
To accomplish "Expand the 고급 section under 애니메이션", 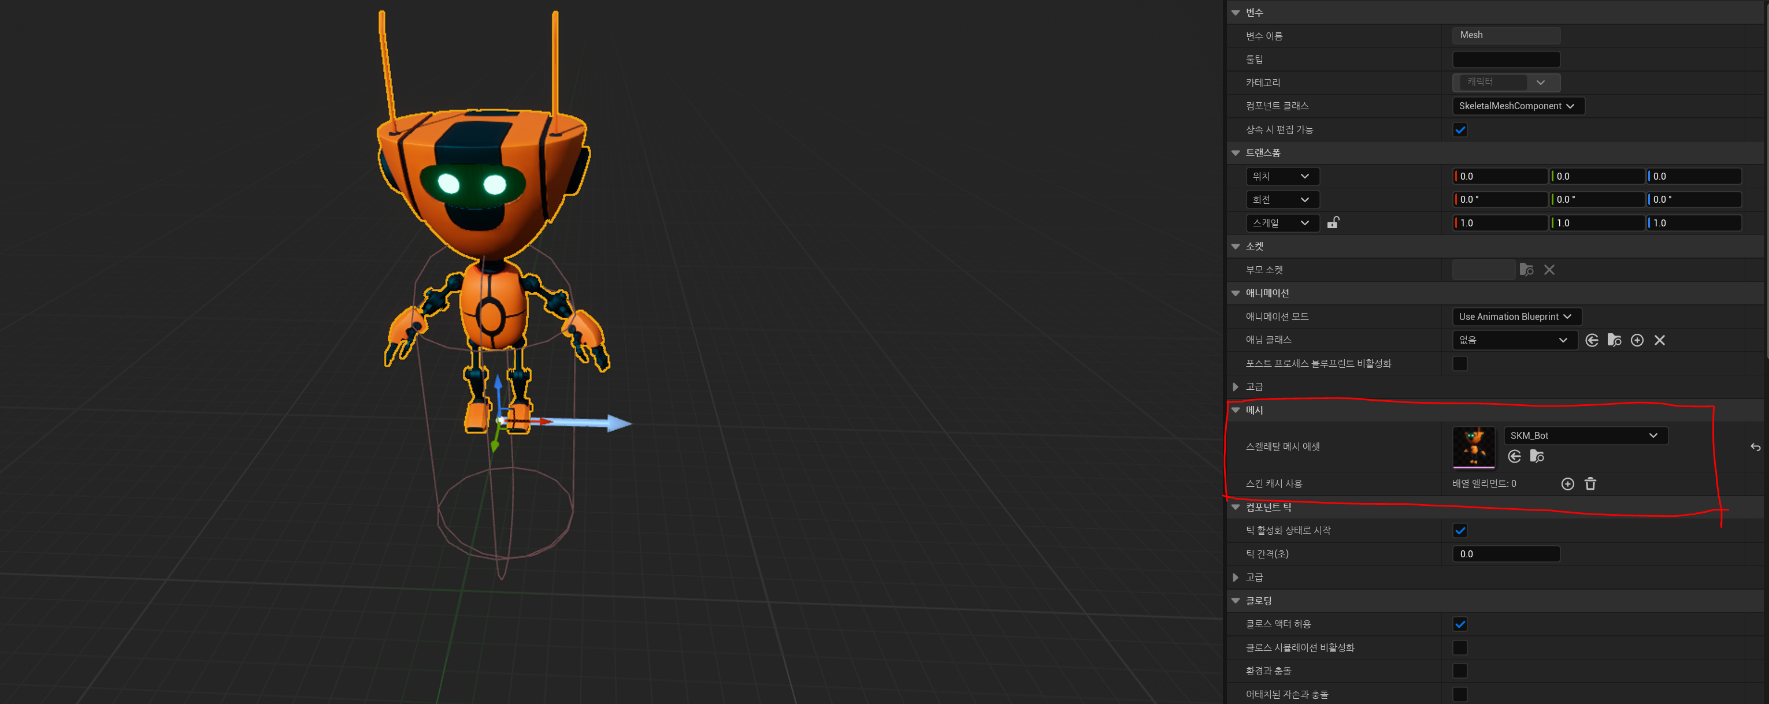I will click(1236, 387).
